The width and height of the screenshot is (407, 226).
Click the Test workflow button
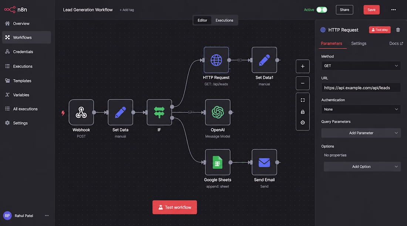[x=175, y=207]
